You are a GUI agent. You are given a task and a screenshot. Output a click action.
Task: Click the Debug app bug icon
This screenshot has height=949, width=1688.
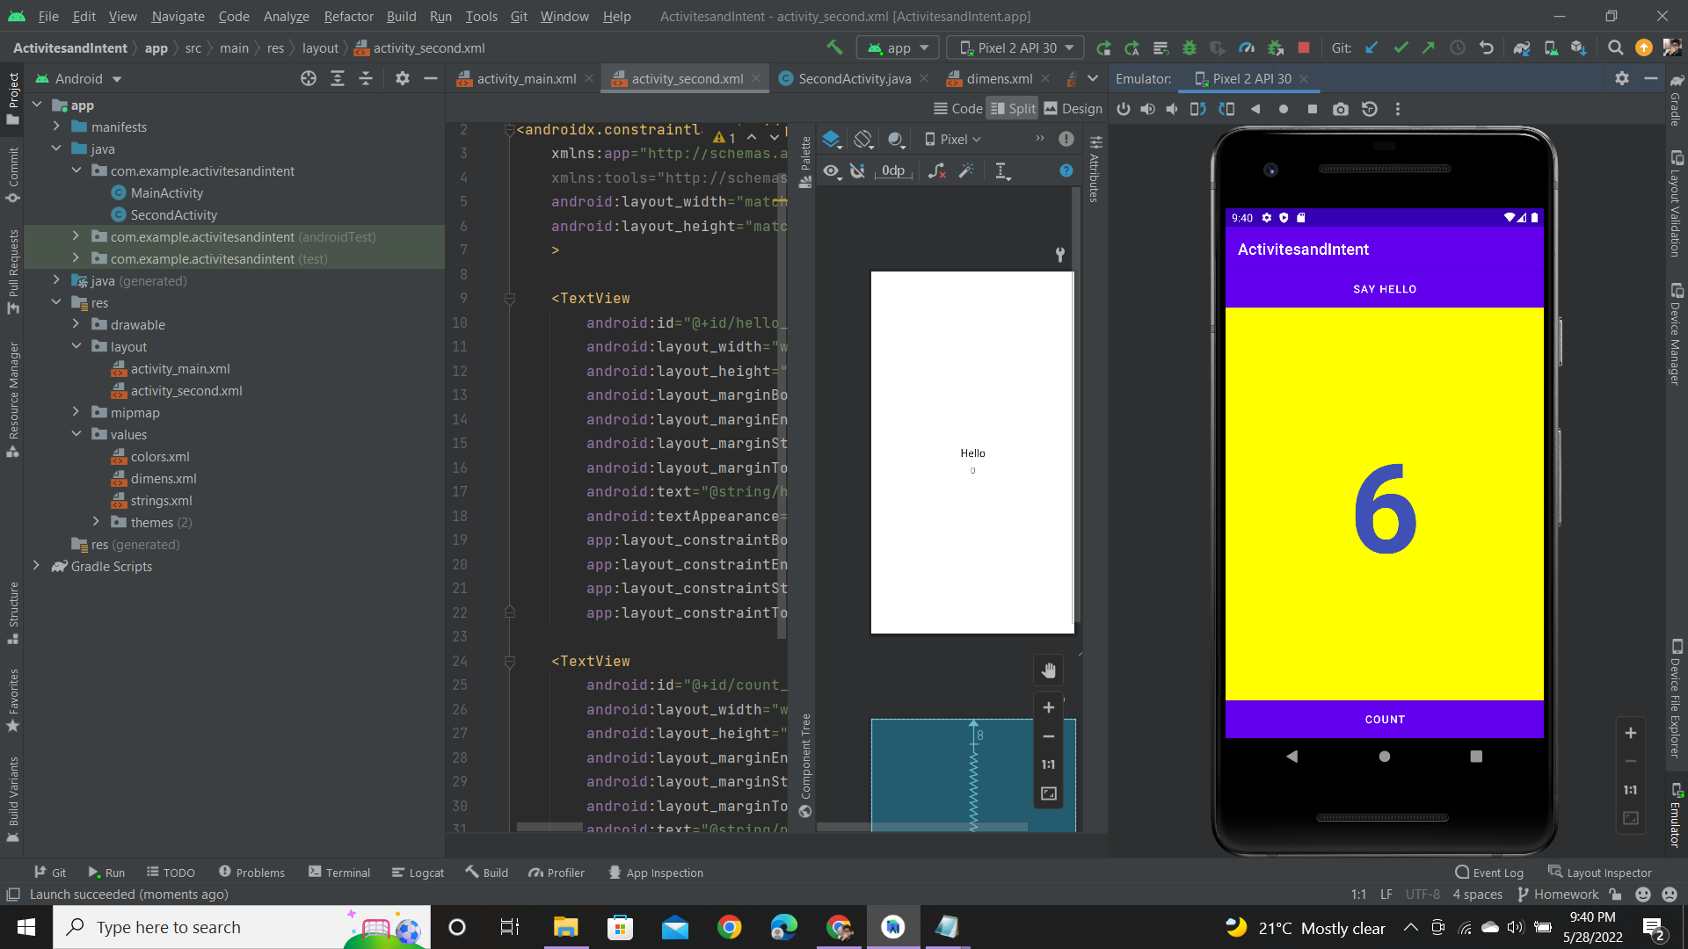[x=1190, y=47]
